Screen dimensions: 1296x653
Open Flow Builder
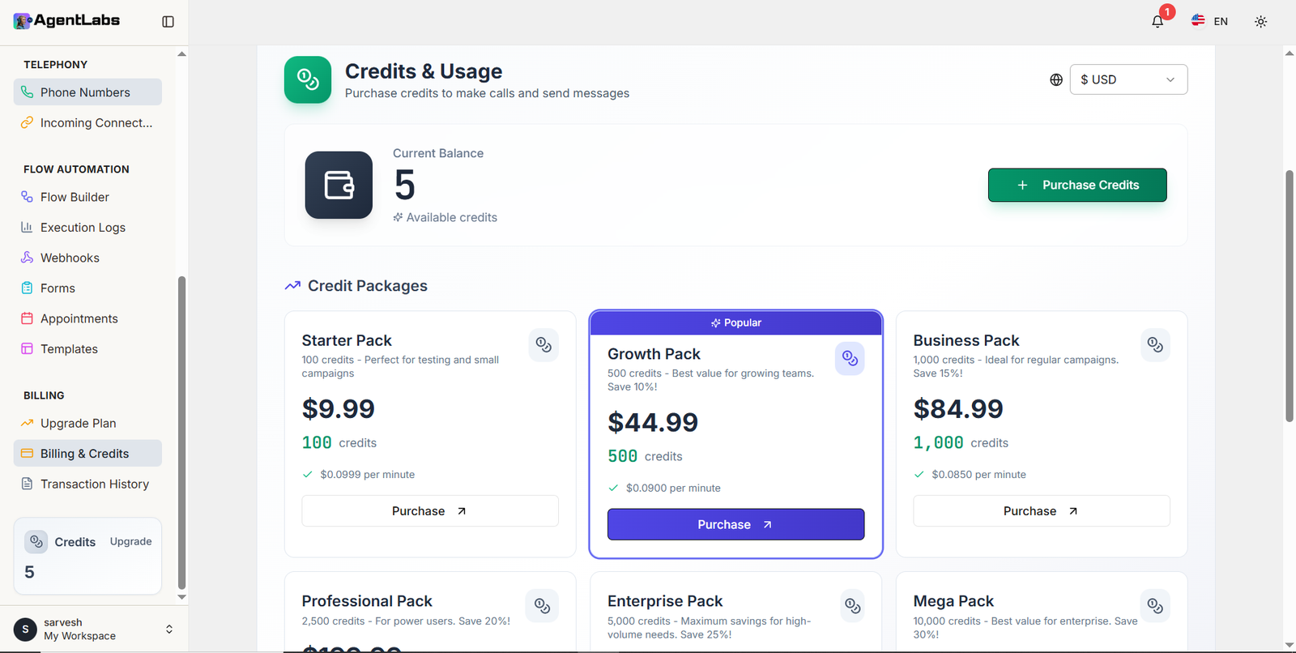coord(87,197)
